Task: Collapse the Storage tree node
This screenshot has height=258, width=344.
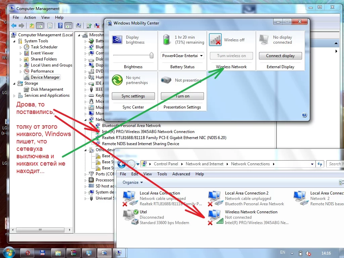Action: pyautogui.click(x=14, y=83)
